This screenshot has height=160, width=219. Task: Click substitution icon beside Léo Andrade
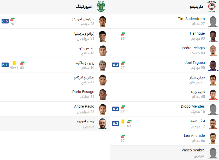click(x=123, y=136)
